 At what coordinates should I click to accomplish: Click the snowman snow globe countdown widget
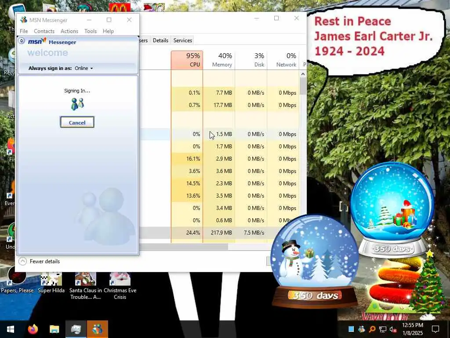coord(315,261)
